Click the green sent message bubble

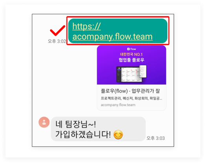tap(118, 31)
